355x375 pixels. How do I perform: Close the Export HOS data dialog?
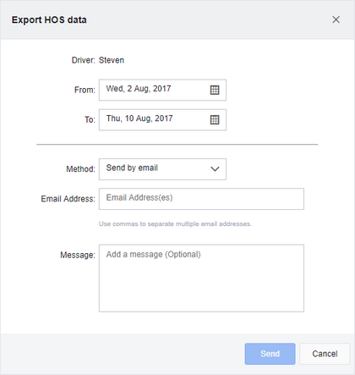[x=336, y=19]
